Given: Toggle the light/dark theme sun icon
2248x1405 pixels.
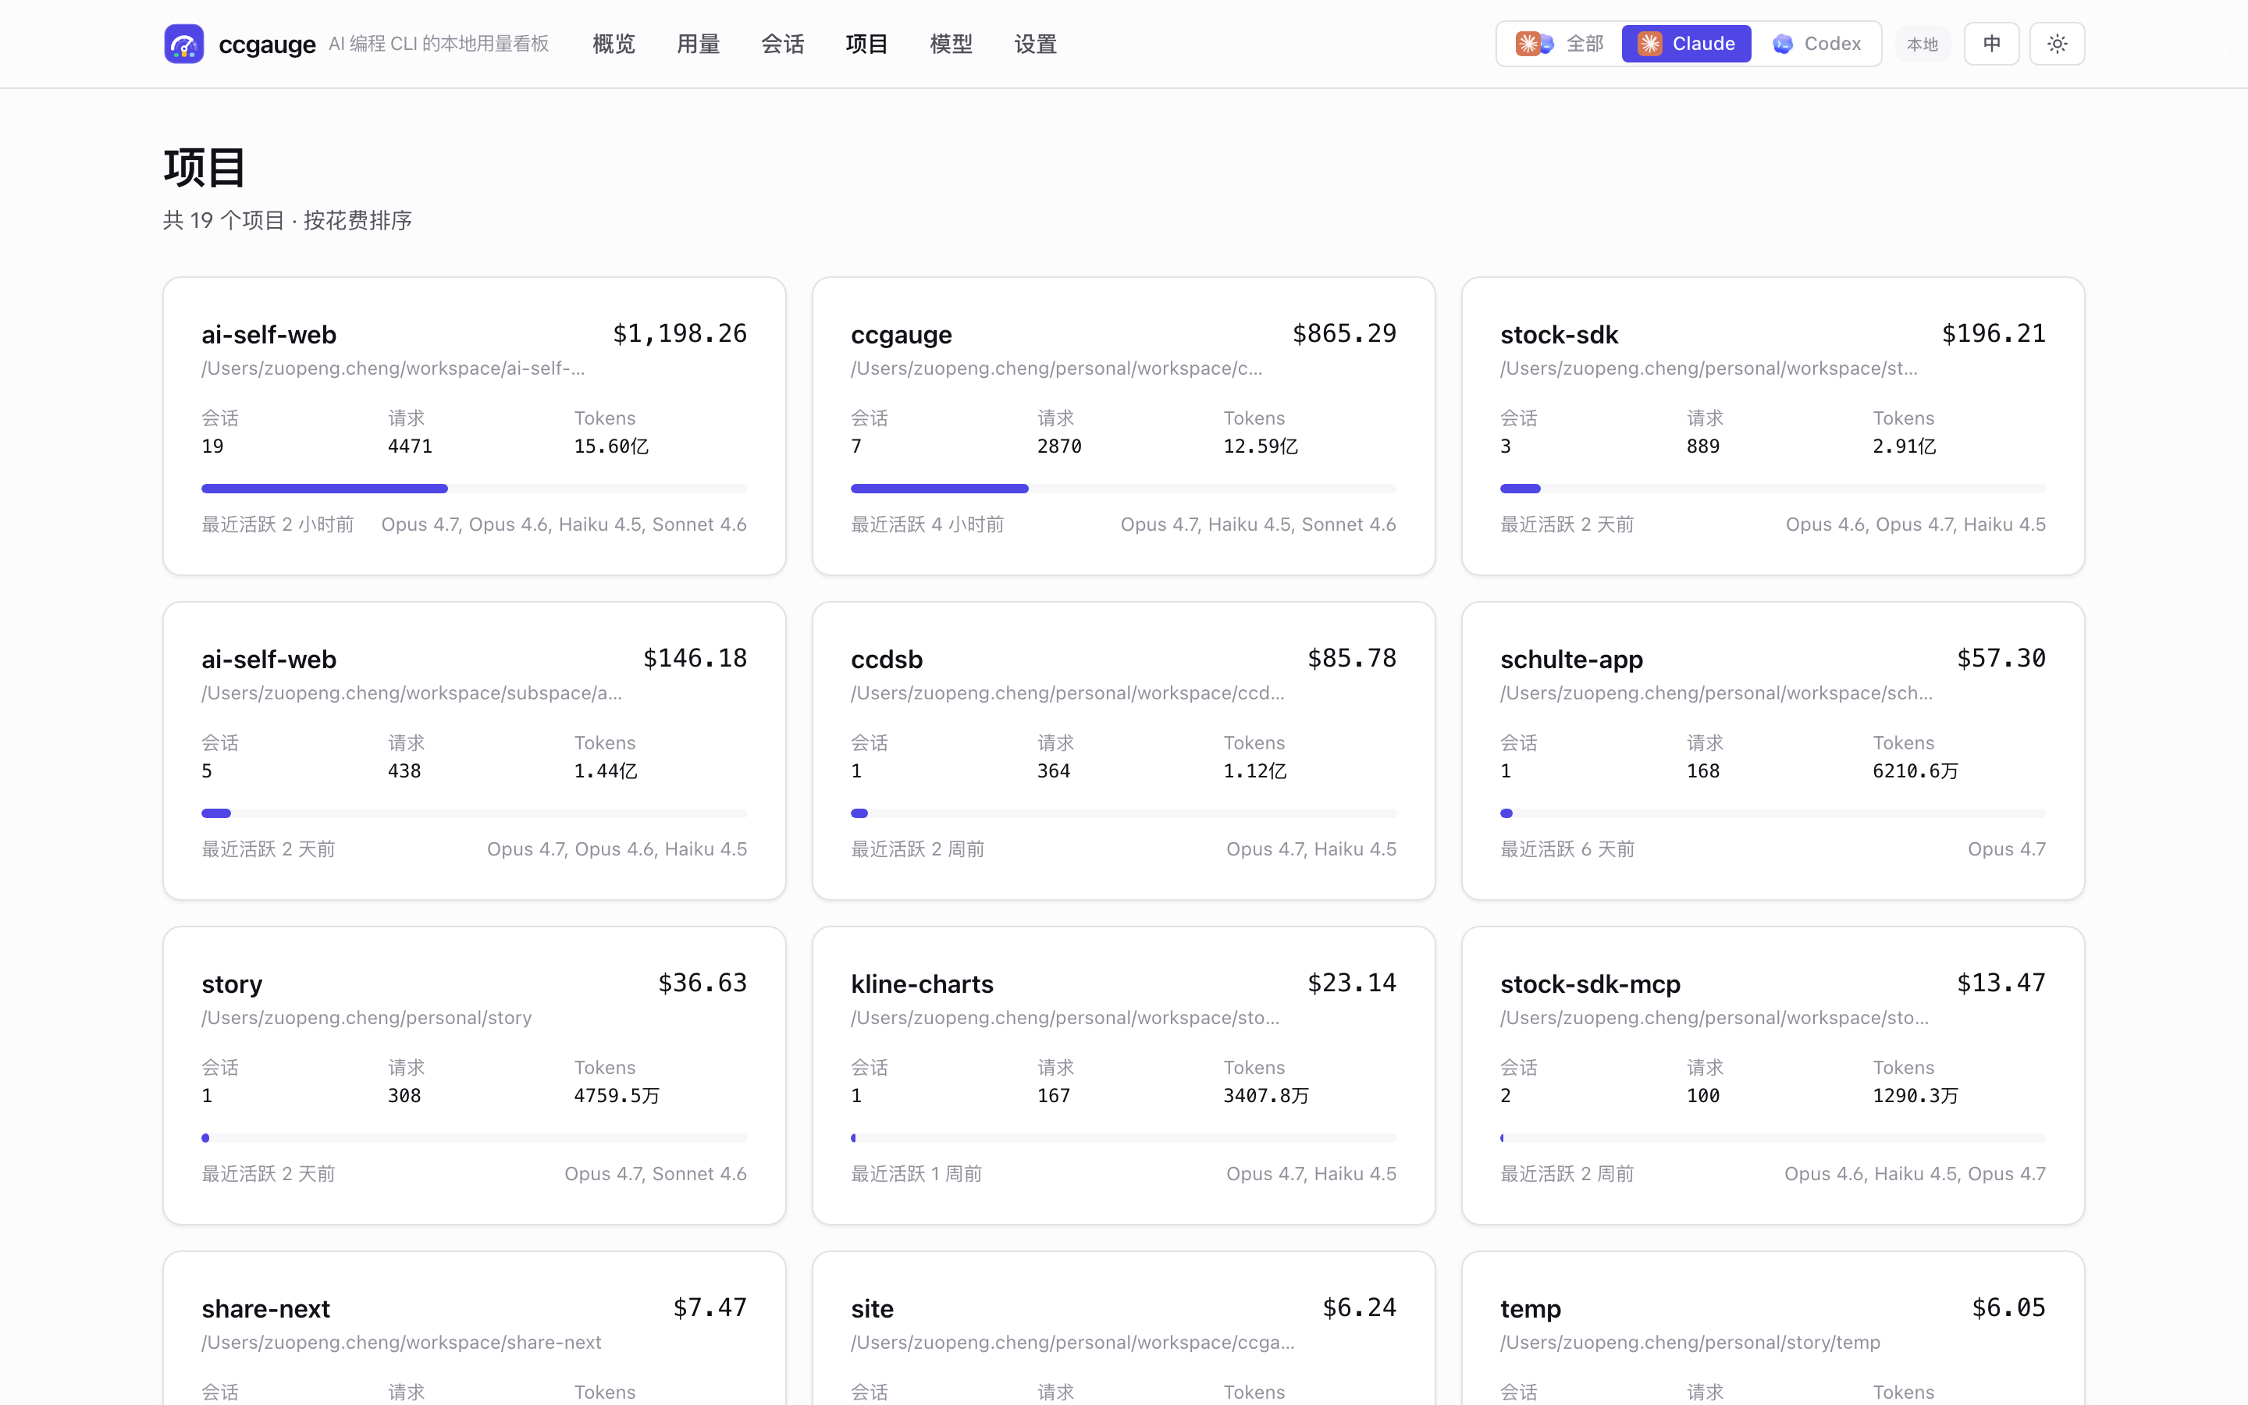Looking at the screenshot, I should (2057, 44).
